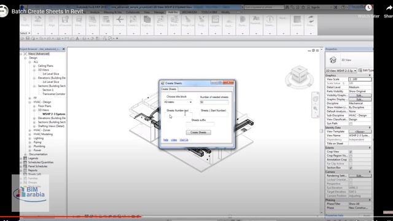The height and width of the screenshot is (221, 393).
Task: Switch to the Massing & Site ribbon tab
Action: (112, 12)
